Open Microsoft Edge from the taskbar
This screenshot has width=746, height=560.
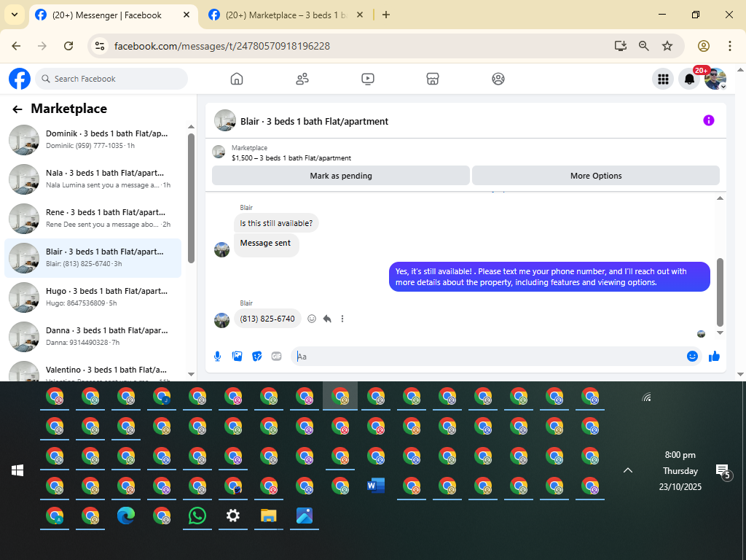[126, 516]
